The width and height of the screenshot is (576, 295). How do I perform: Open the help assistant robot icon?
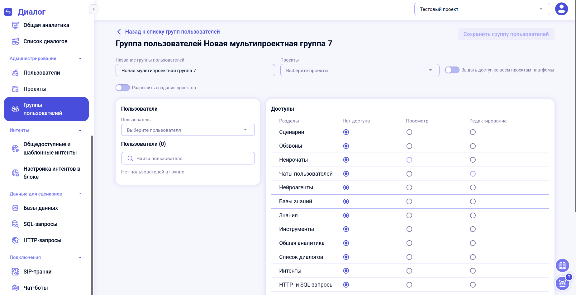[562, 283]
